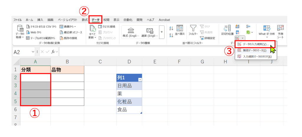The image size is (302, 137).
Task: Sort ascending with the A-Z icon
Action: (x=171, y=28)
